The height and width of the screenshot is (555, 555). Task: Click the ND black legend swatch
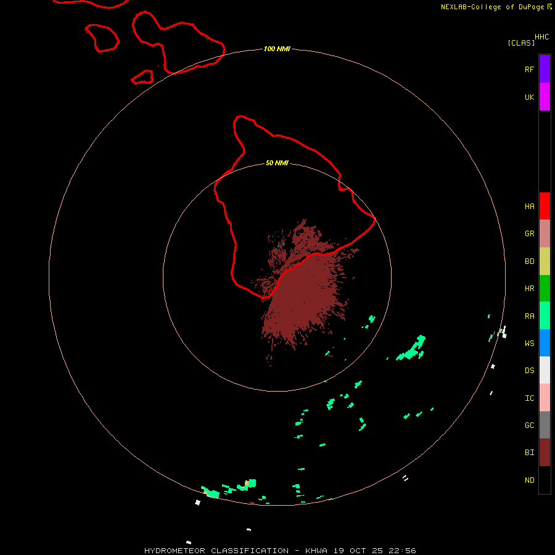coord(545,480)
